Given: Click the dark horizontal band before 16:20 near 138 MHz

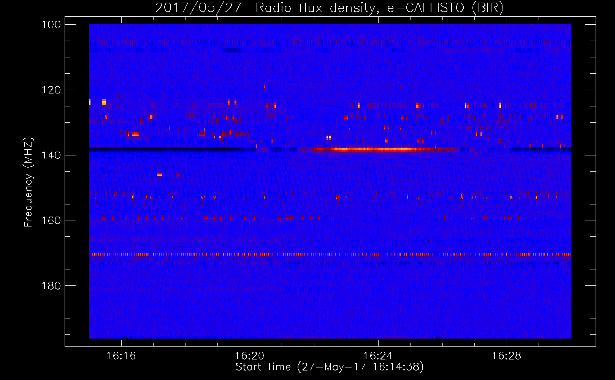Looking at the screenshot, I should click(167, 149).
